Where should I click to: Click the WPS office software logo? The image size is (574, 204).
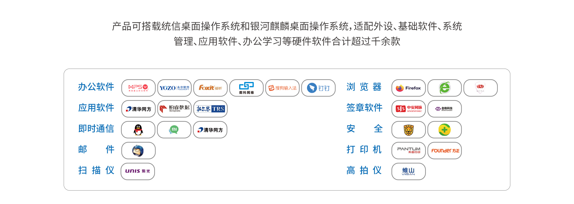138,88
